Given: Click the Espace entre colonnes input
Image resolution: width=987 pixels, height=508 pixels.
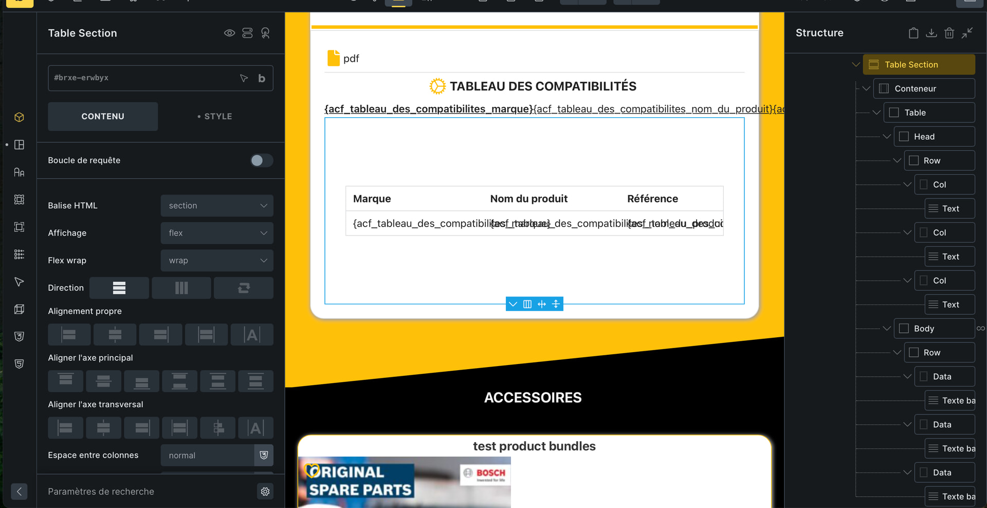Looking at the screenshot, I should [x=207, y=456].
